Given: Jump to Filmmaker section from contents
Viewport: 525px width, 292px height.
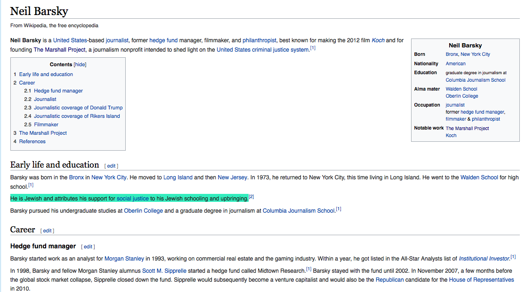Looking at the screenshot, I should (46, 124).
